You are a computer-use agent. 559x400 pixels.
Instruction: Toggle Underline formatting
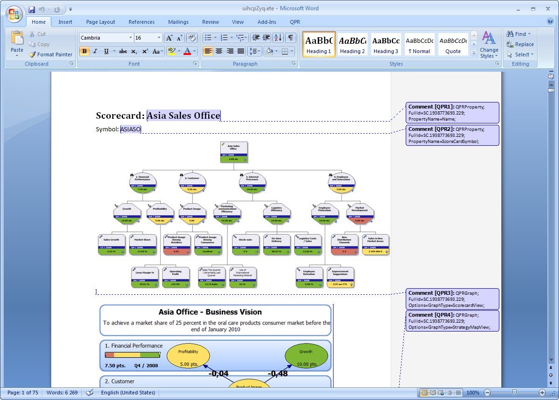pyautogui.click(x=107, y=51)
